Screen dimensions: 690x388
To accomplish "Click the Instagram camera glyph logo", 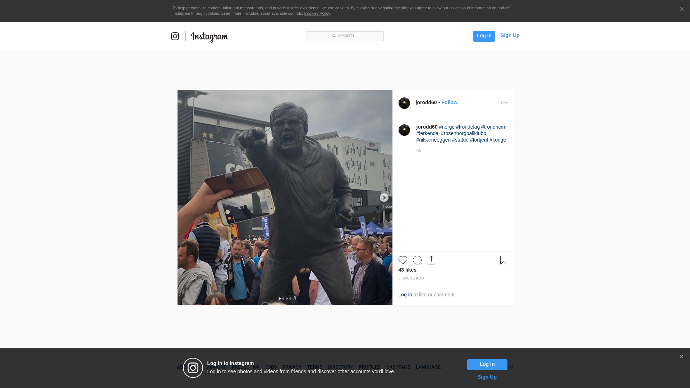I will point(175,36).
